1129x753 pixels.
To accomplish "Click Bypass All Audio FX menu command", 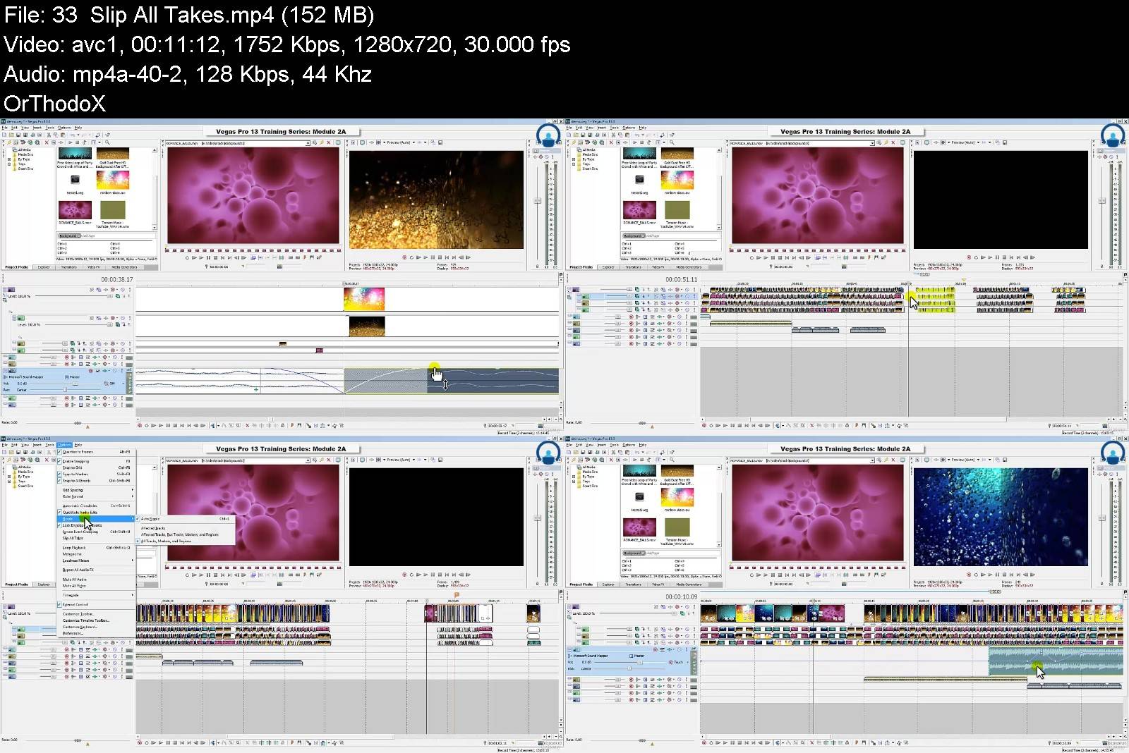I will pos(96,570).
